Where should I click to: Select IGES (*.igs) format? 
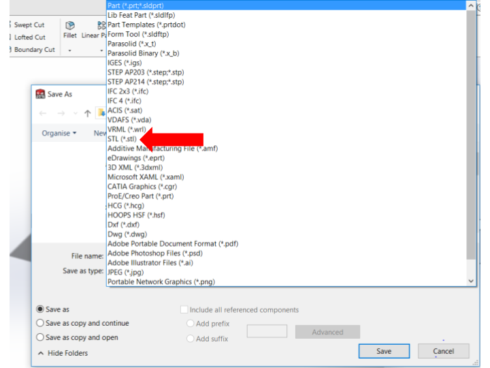point(287,63)
